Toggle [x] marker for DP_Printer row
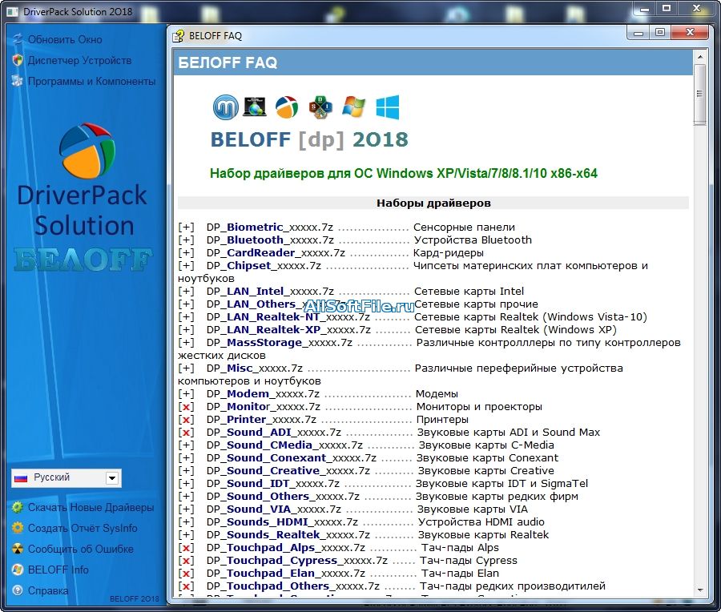 (186, 420)
